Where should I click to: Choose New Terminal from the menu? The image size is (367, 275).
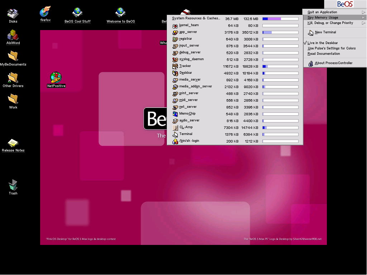point(335,33)
